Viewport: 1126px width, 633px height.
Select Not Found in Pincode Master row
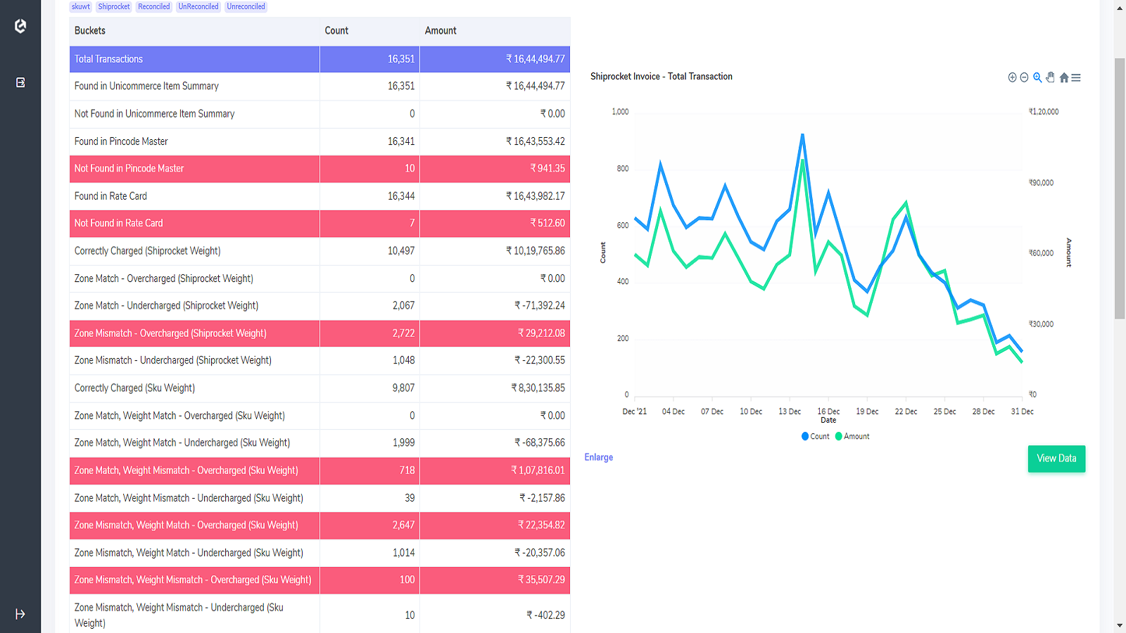320,169
